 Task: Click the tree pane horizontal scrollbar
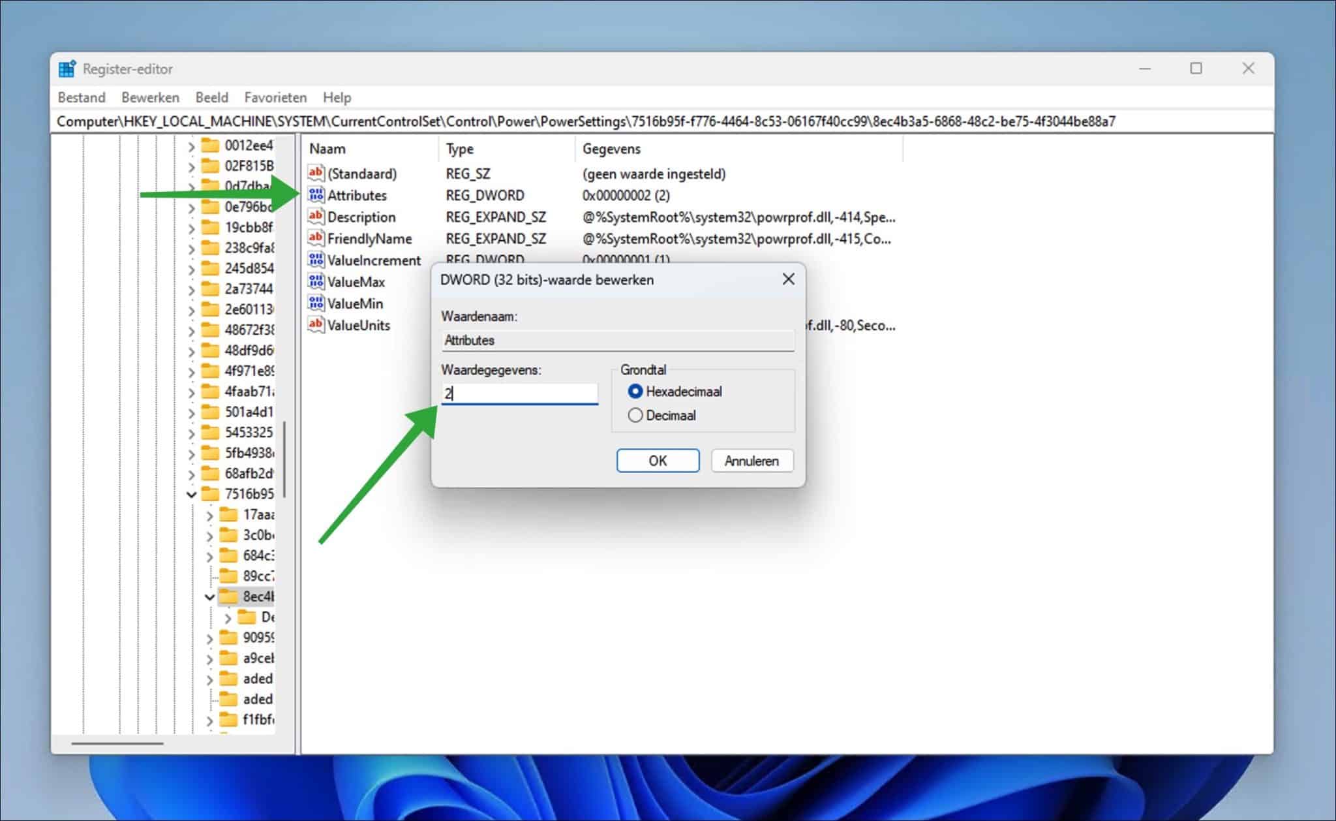coord(117,743)
